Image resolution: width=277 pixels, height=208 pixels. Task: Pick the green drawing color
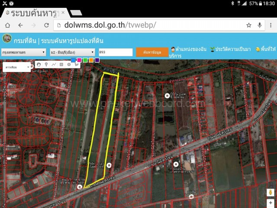point(85,60)
